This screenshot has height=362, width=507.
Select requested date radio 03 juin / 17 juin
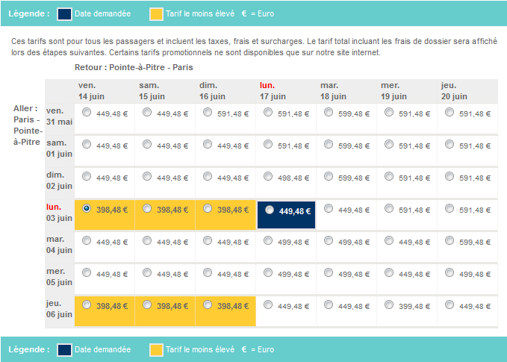point(270,210)
